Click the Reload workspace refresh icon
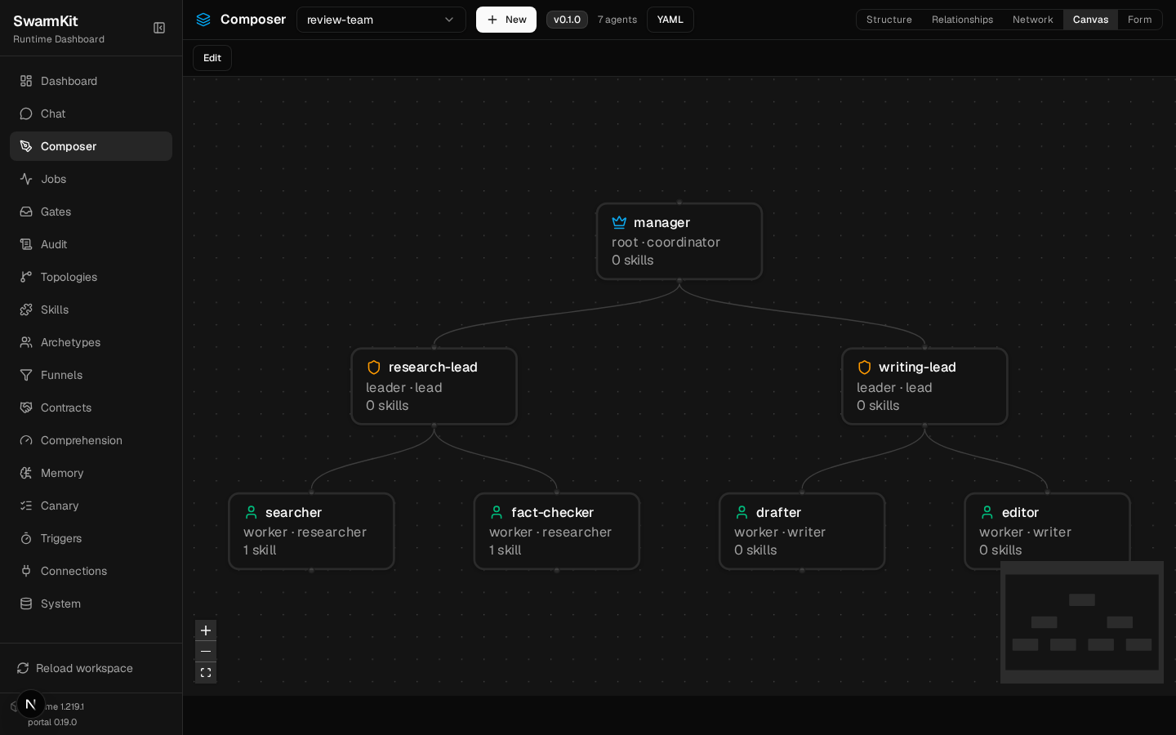The image size is (1176, 735). pos(23,668)
